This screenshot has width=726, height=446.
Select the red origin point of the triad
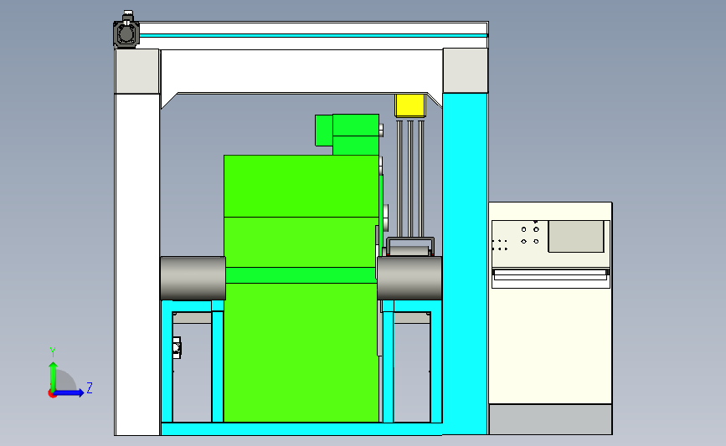52,393
